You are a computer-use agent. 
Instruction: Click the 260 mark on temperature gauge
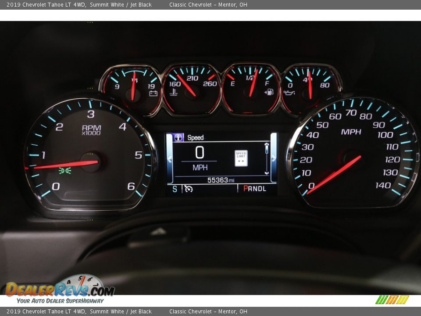[210, 84]
